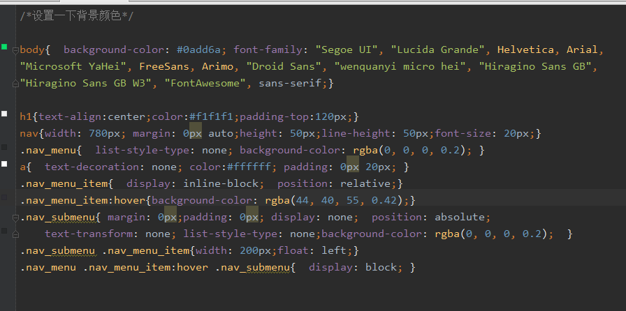This screenshot has width=626, height=311.
Task: Click the "Microsoft YaHei" font string
Action: [73, 66]
